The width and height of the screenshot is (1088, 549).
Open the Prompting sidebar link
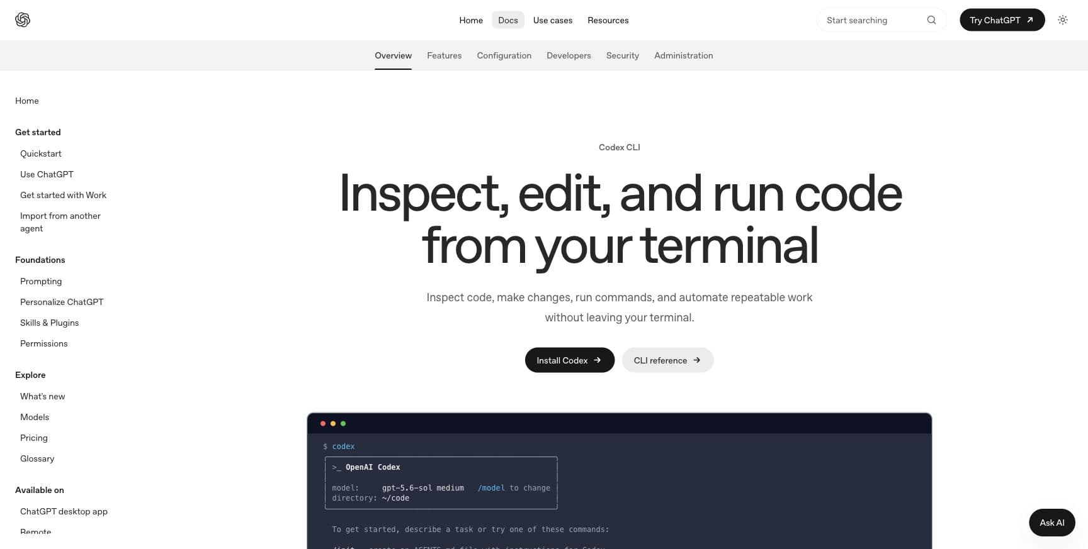click(x=41, y=281)
